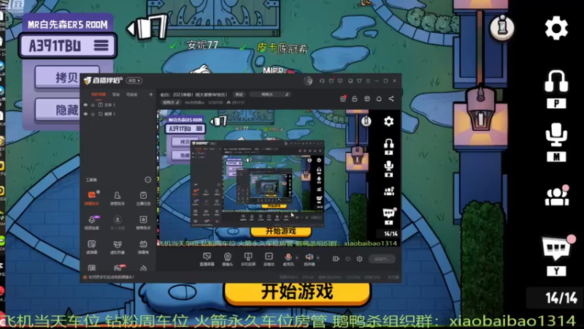This screenshot has height=329, width=584.
Task: Add the 摄像头 camera source
Action: pos(227,259)
